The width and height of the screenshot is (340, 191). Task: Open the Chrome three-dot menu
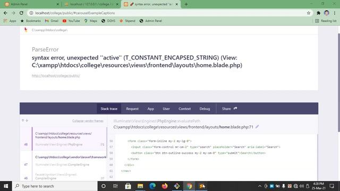point(335,13)
